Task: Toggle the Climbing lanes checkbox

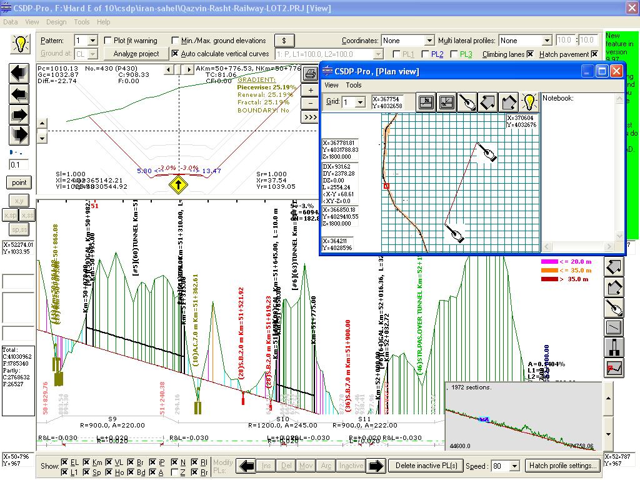Action: pyautogui.click(x=530, y=54)
